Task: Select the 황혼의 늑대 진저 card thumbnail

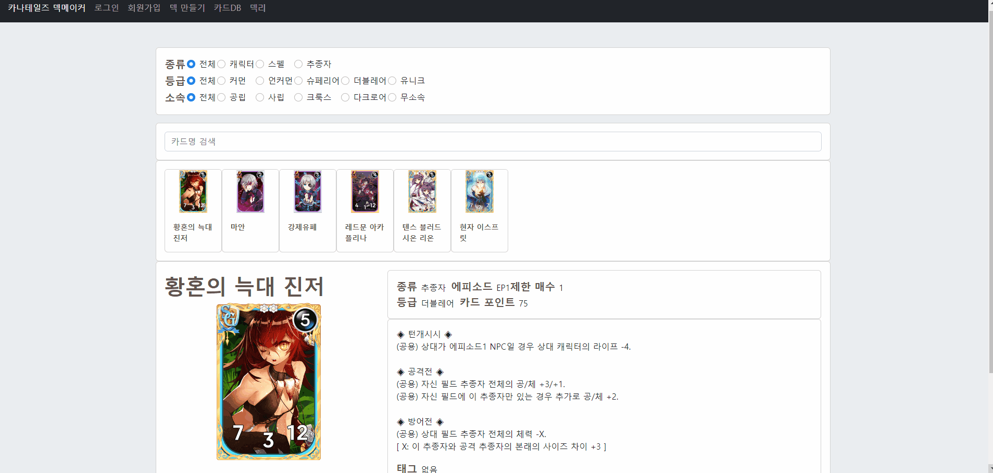Action: click(193, 191)
